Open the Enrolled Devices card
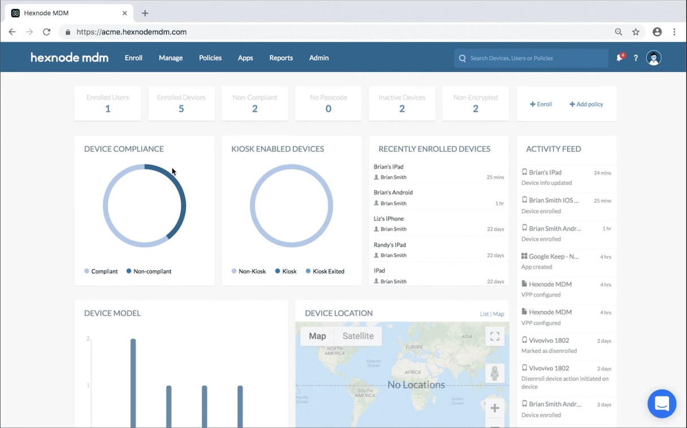 click(x=181, y=103)
